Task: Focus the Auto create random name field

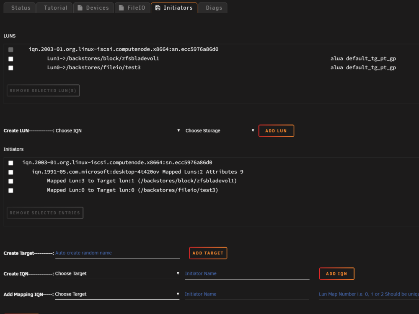Action: tap(117, 253)
